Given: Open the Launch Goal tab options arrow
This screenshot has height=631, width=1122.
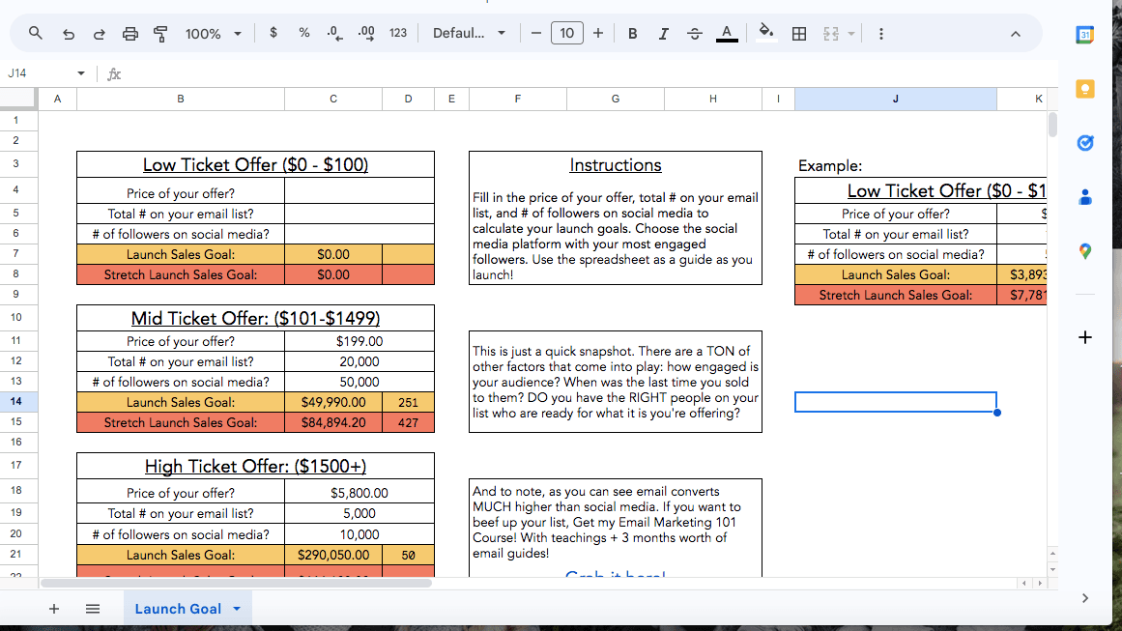Looking at the screenshot, I should pyautogui.click(x=237, y=609).
